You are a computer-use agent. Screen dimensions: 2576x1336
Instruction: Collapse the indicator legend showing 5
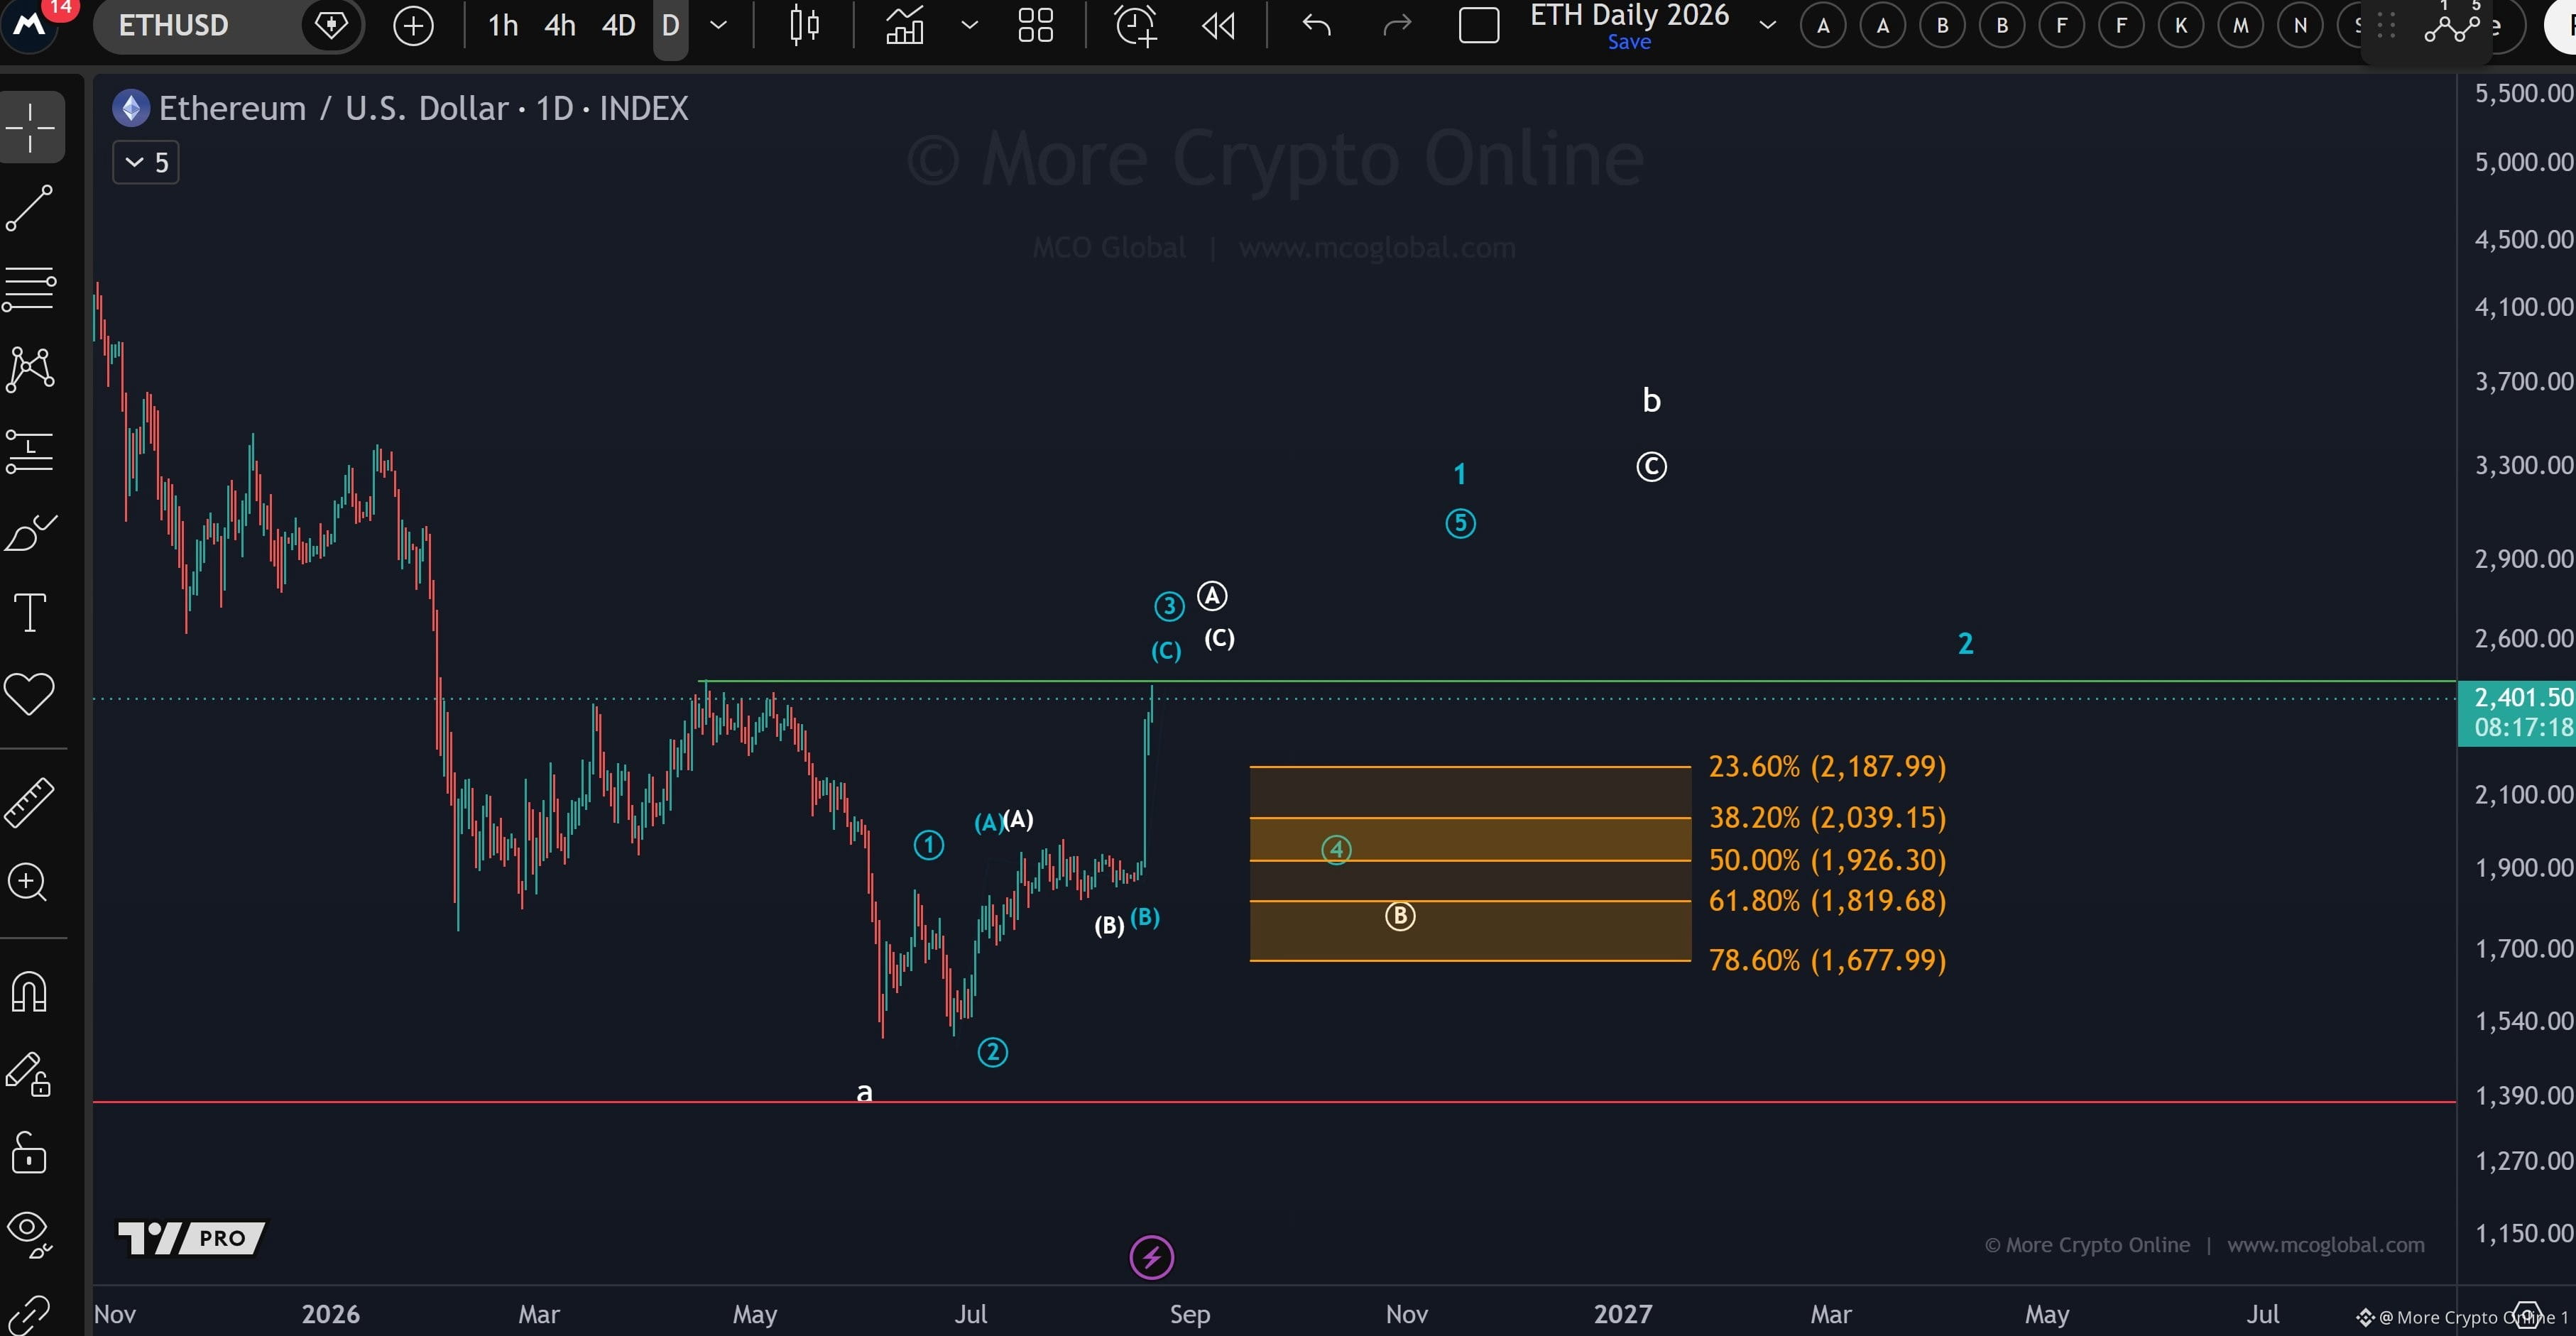(146, 162)
